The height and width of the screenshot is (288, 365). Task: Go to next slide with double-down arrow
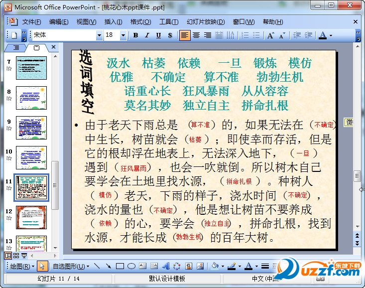[358, 243]
